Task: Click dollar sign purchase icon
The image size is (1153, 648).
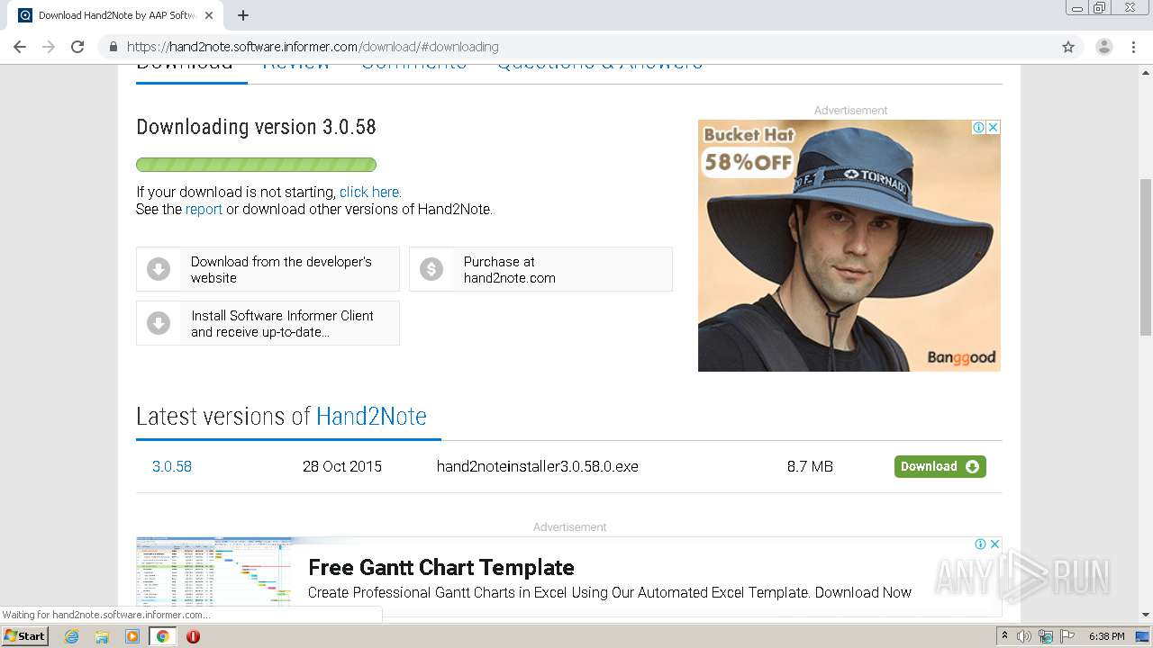Action: click(431, 269)
